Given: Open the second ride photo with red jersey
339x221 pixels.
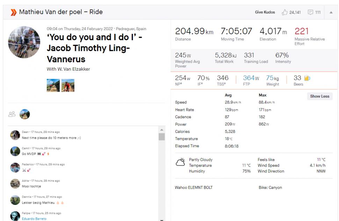Looking at the screenshot, I should coord(68,85).
